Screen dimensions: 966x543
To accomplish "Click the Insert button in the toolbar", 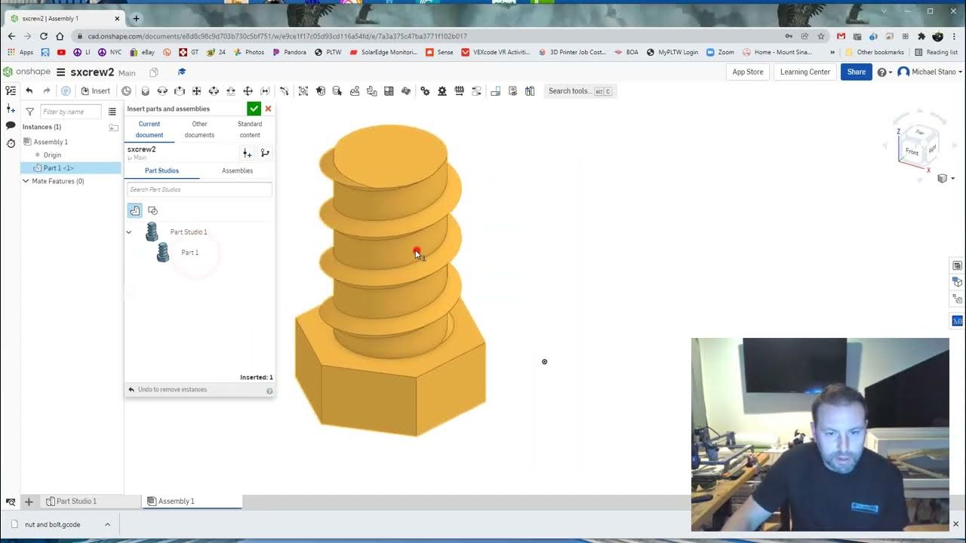I will [95, 90].
